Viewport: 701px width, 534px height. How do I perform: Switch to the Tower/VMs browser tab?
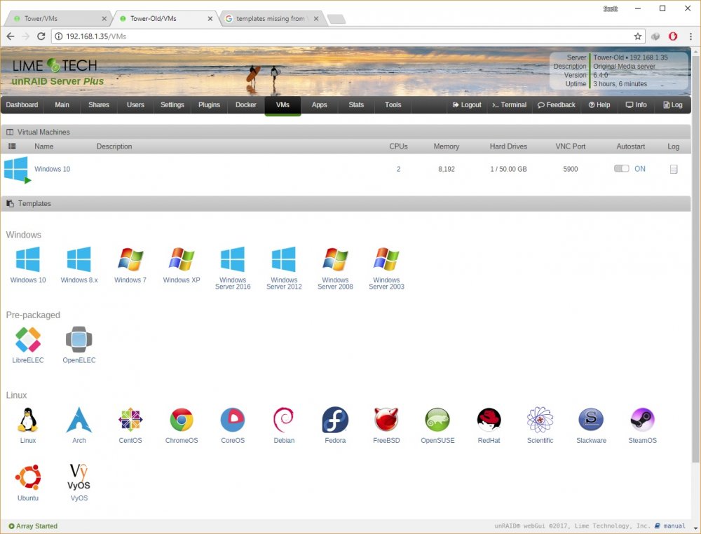(57, 19)
